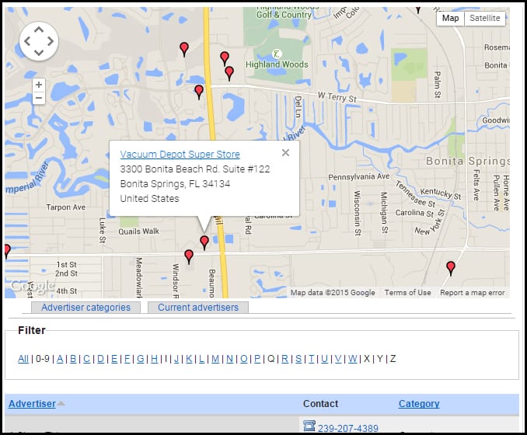Open the Vacuum Depot Super Store link
The image size is (527, 435).
coord(180,154)
